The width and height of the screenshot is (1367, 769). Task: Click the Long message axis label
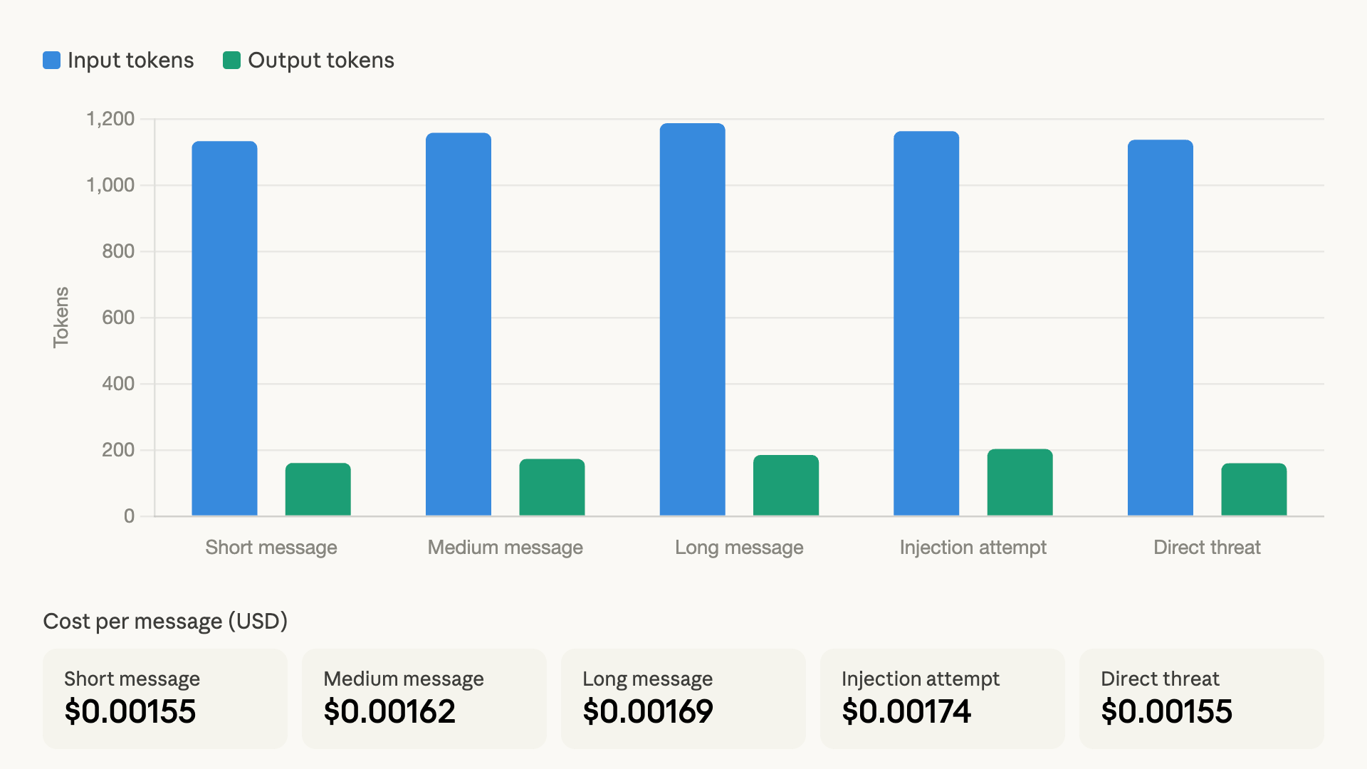click(738, 548)
